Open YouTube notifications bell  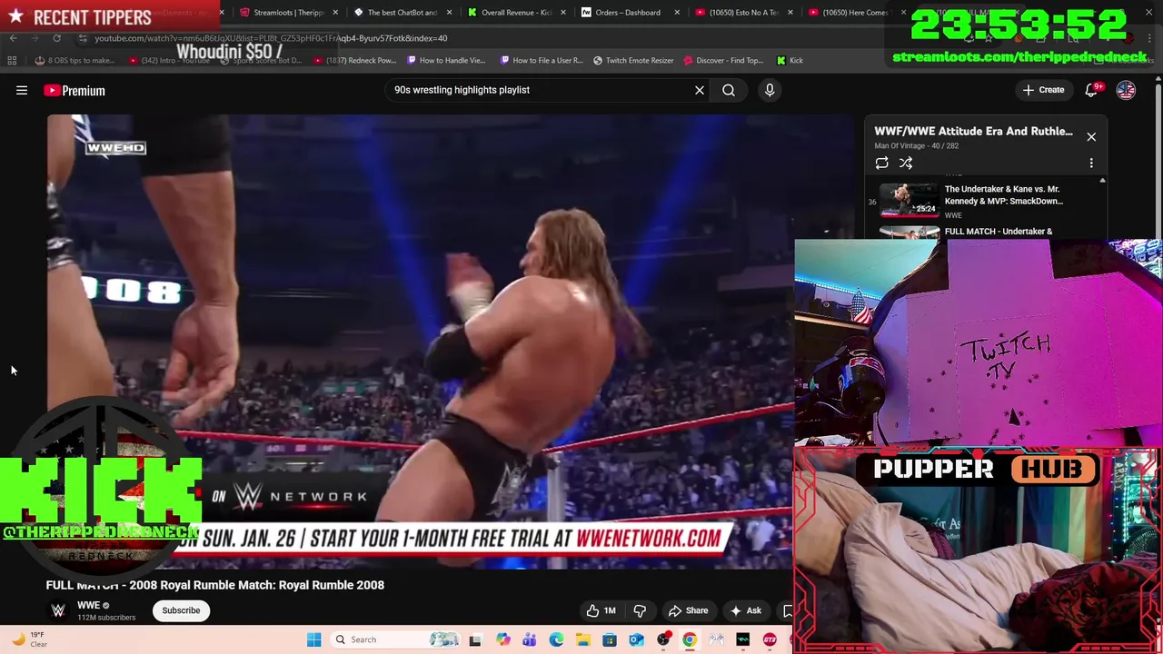coord(1091,90)
